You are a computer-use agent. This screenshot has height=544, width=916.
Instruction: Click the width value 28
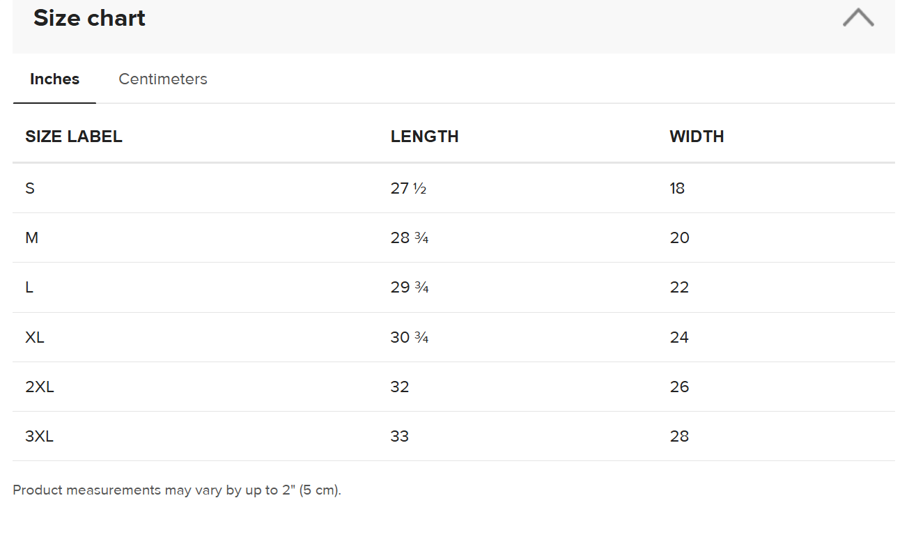679,437
